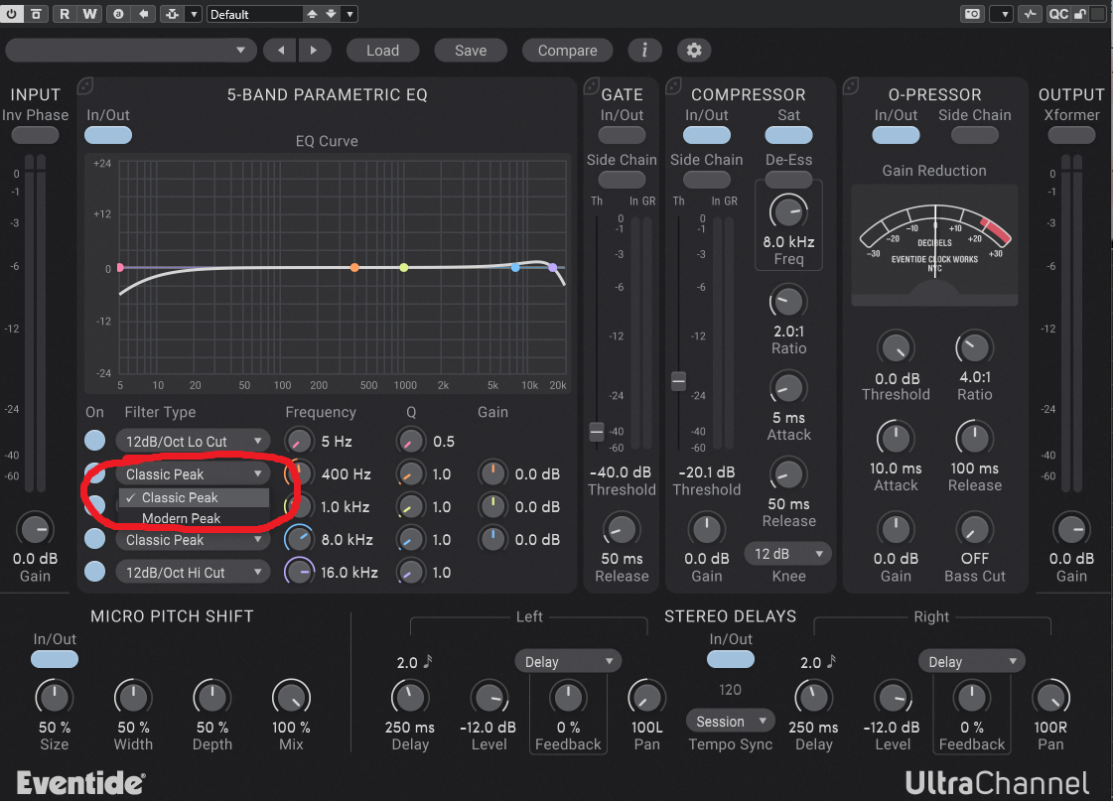Click the Save button
The width and height of the screenshot is (1113, 804).
click(471, 51)
